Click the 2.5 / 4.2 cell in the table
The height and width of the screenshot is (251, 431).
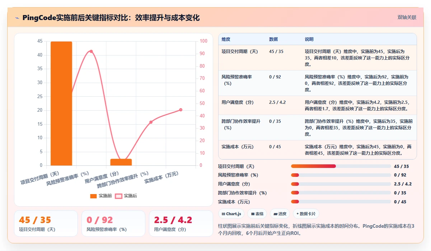tap(277, 102)
